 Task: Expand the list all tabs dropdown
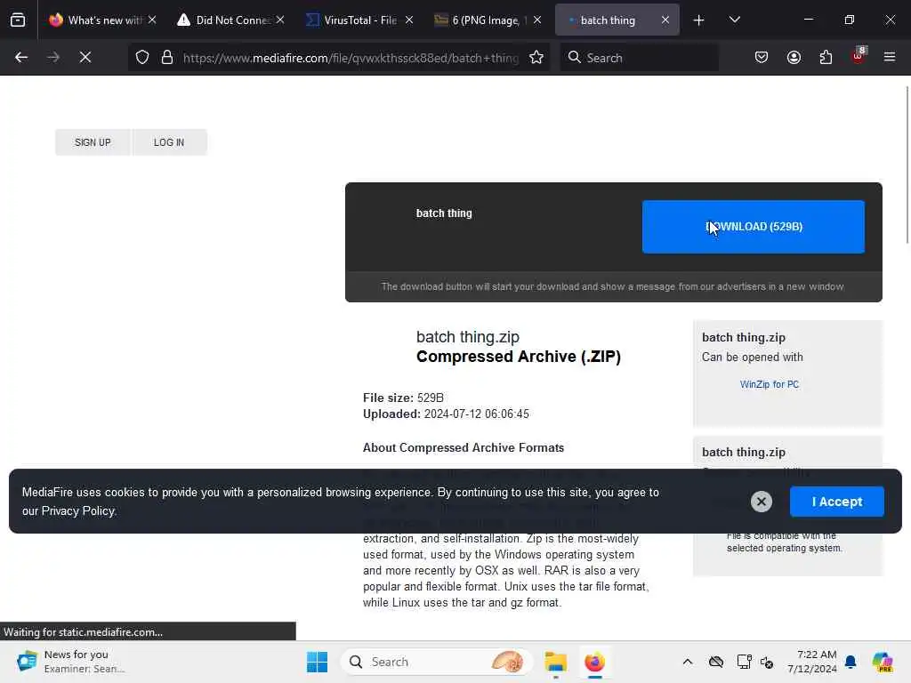pos(734,20)
